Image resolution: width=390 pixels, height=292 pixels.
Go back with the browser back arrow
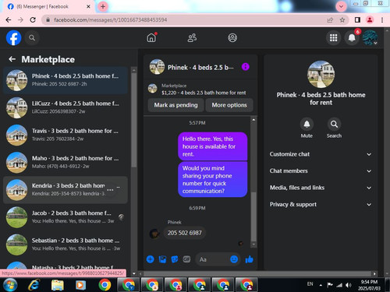point(9,19)
